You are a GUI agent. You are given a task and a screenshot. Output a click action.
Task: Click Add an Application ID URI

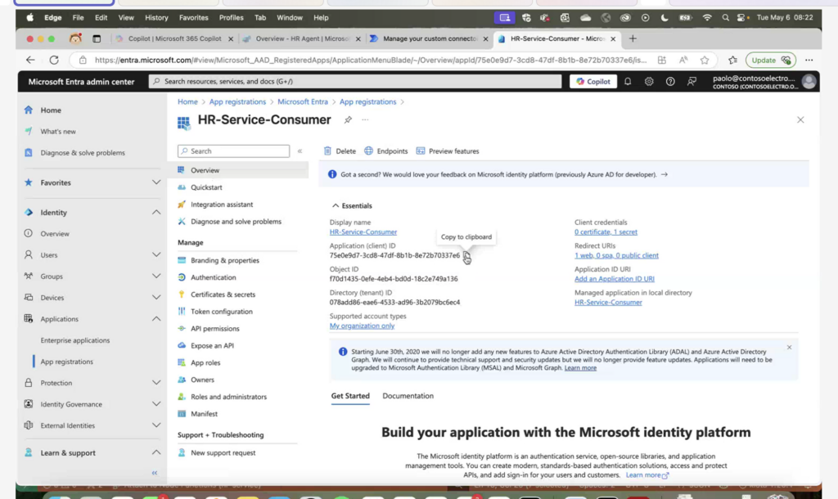click(614, 279)
